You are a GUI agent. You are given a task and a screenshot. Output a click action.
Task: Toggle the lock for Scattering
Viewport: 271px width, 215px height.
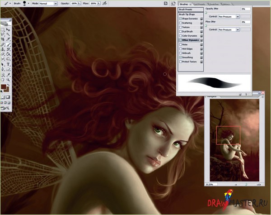coord(201,23)
